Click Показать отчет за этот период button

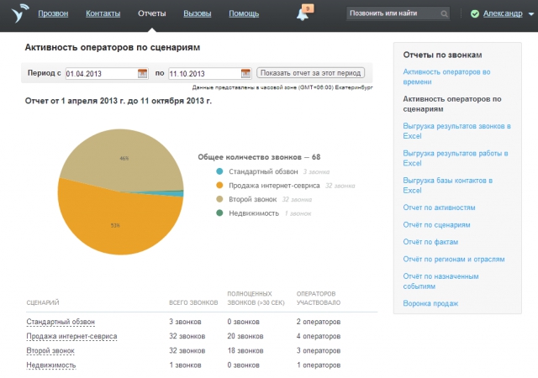(310, 73)
